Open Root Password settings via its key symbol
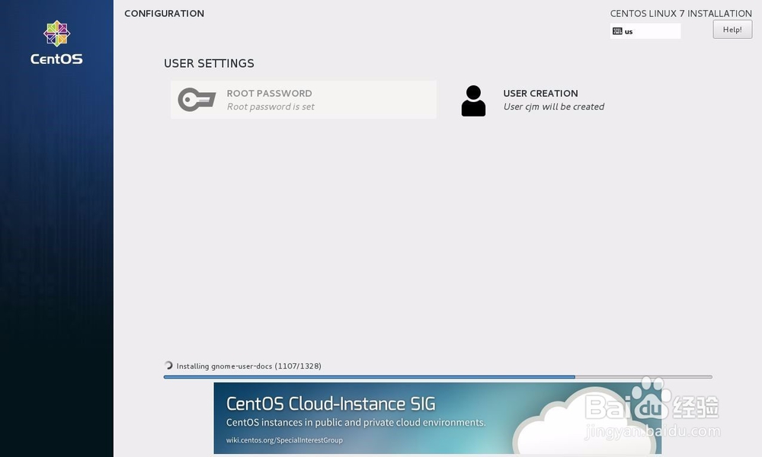Viewport: 762px width, 457px height. point(196,99)
